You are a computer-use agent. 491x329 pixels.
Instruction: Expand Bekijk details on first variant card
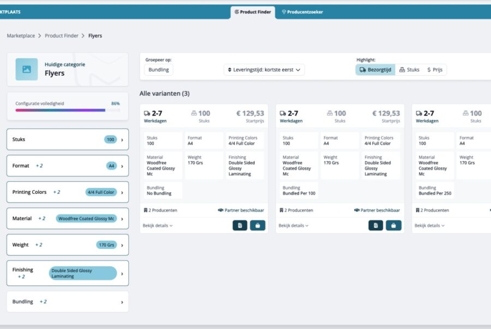158,226
